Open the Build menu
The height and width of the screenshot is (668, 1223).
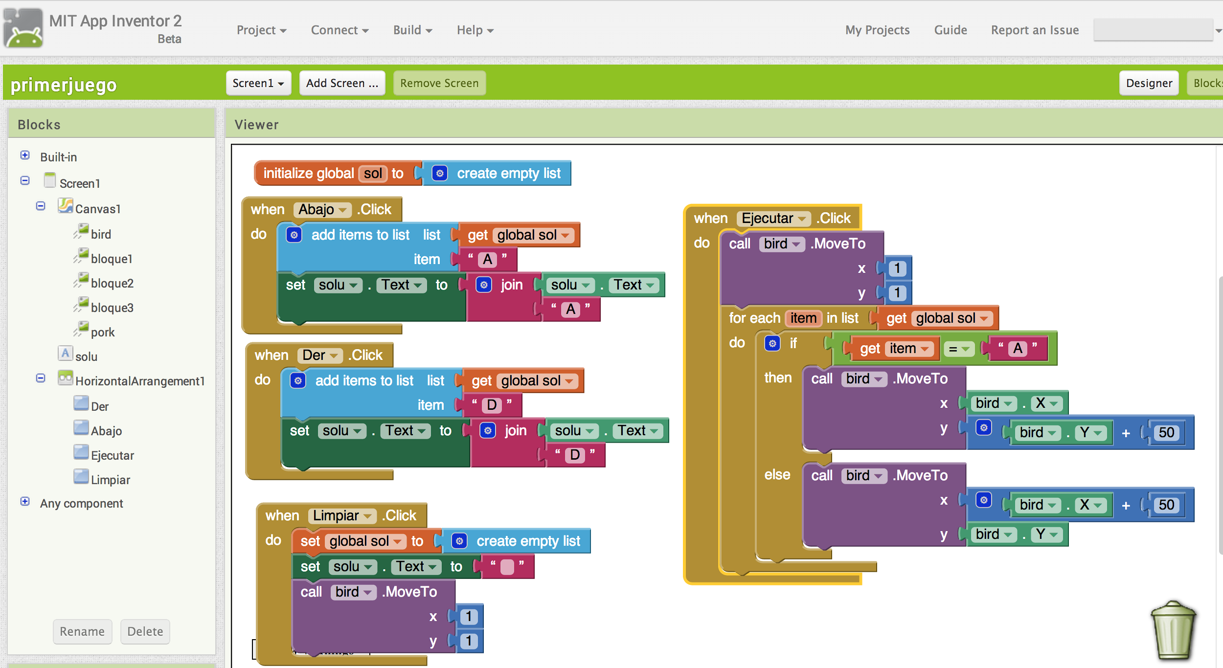click(x=409, y=30)
